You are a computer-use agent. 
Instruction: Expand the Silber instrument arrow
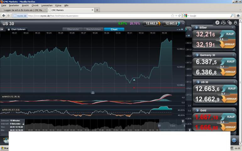click(196, 28)
